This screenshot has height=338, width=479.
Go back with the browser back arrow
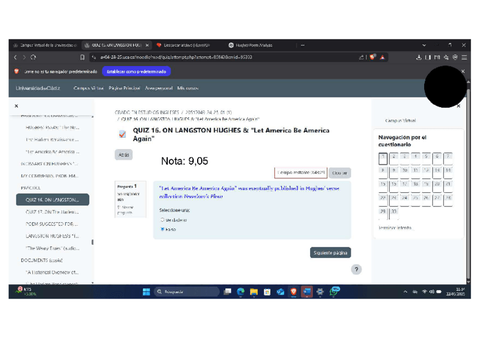(15, 57)
